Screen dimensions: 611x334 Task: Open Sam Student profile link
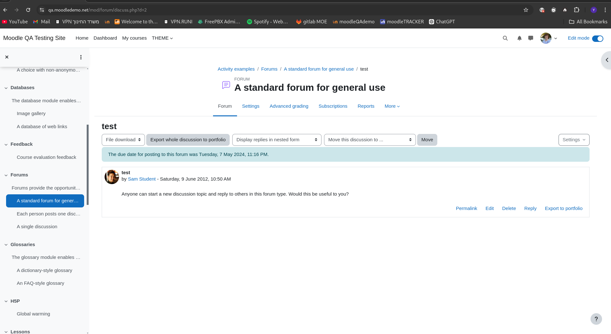coord(142,179)
